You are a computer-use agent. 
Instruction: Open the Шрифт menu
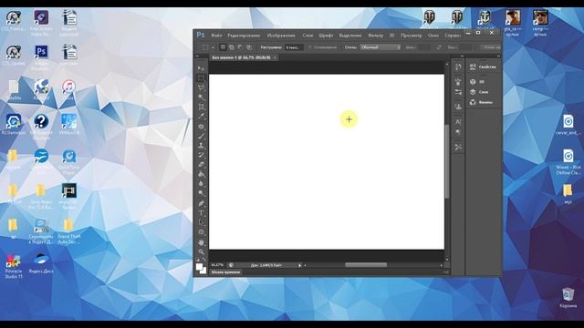[x=326, y=36]
